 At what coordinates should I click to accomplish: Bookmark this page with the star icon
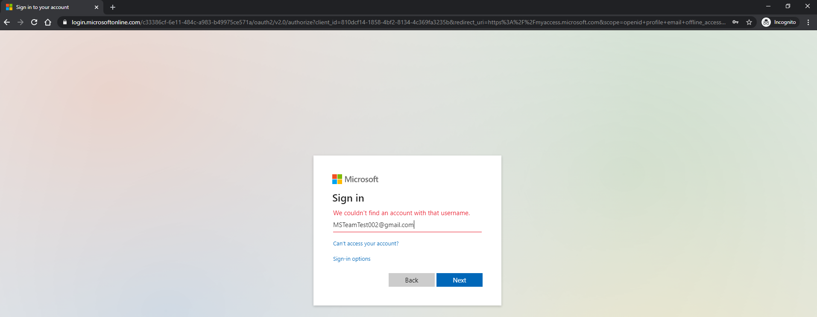pyautogui.click(x=749, y=22)
